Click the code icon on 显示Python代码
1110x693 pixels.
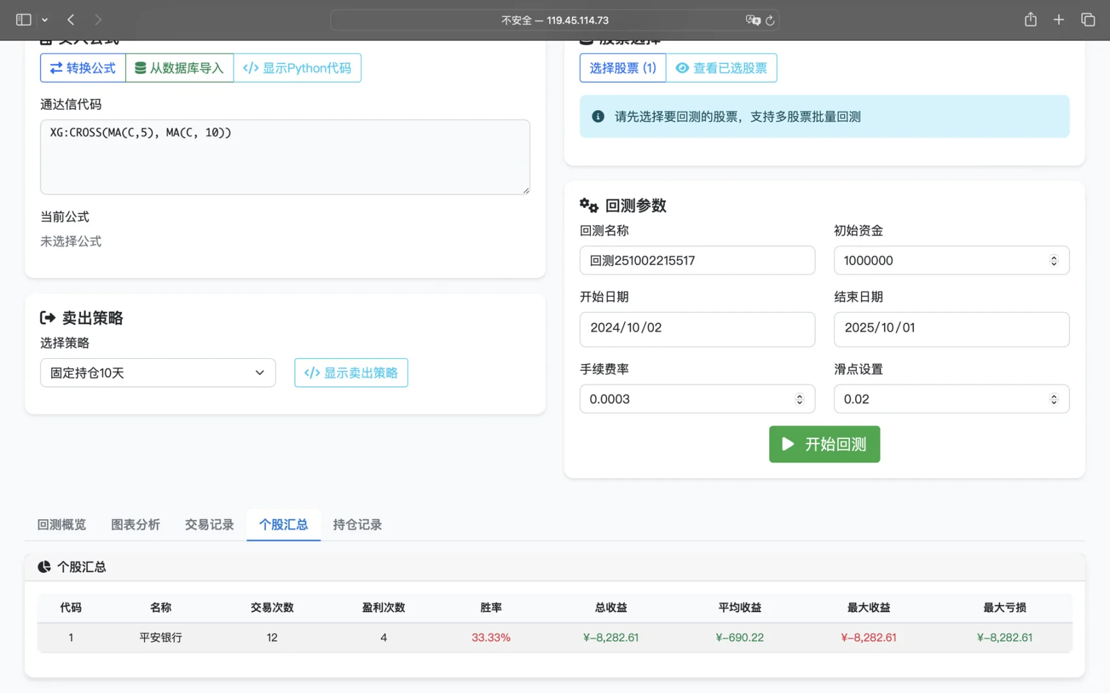pyautogui.click(x=251, y=68)
